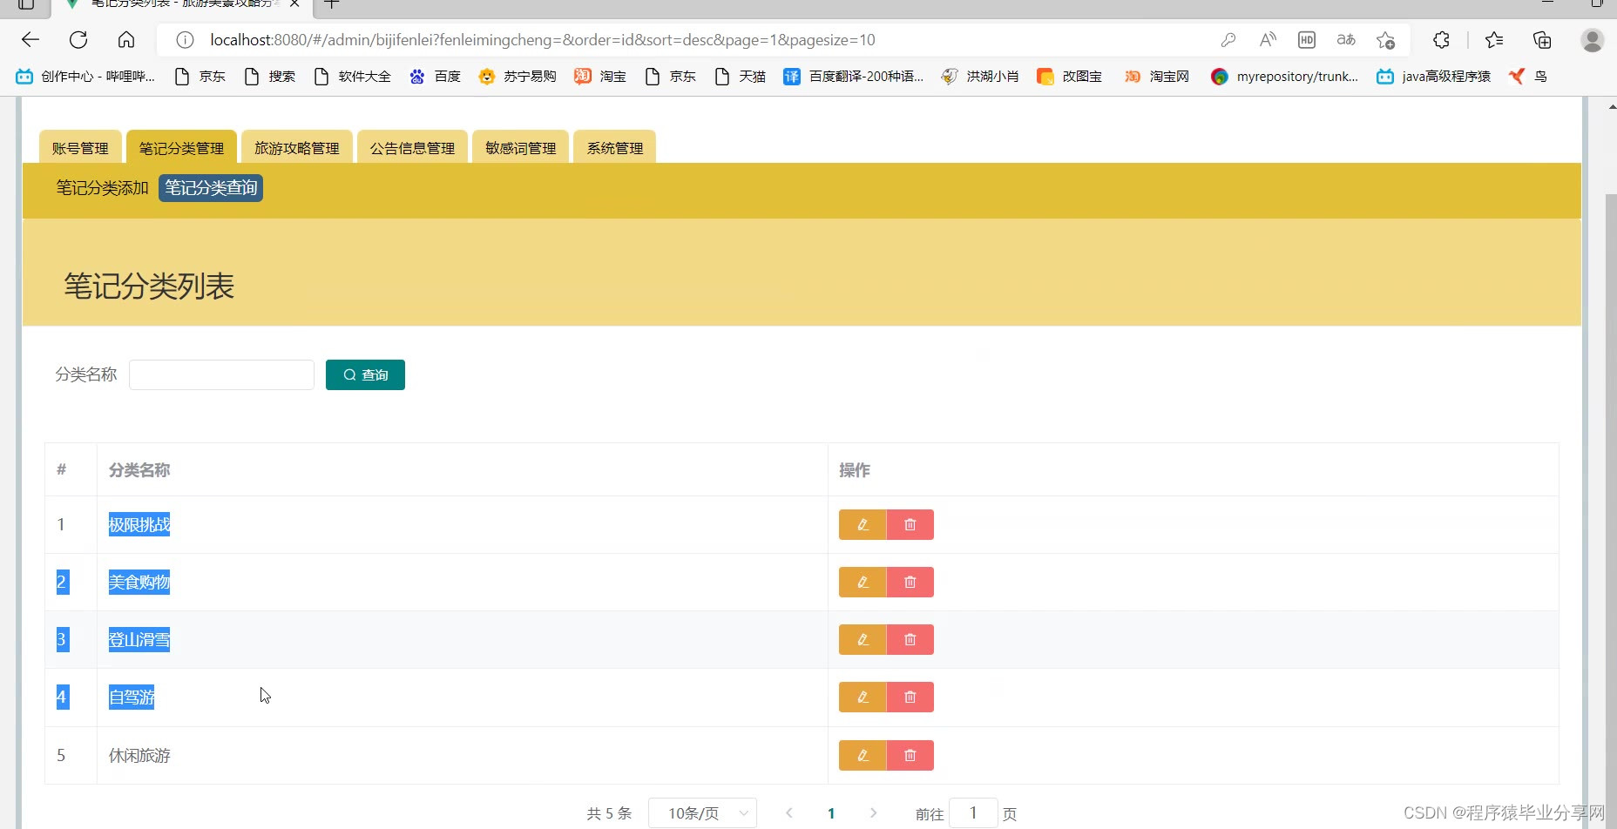This screenshot has width=1617, height=829.
Task: Delete the 极限挑战 category row
Action: pyautogui.click(x=910, y=524)
